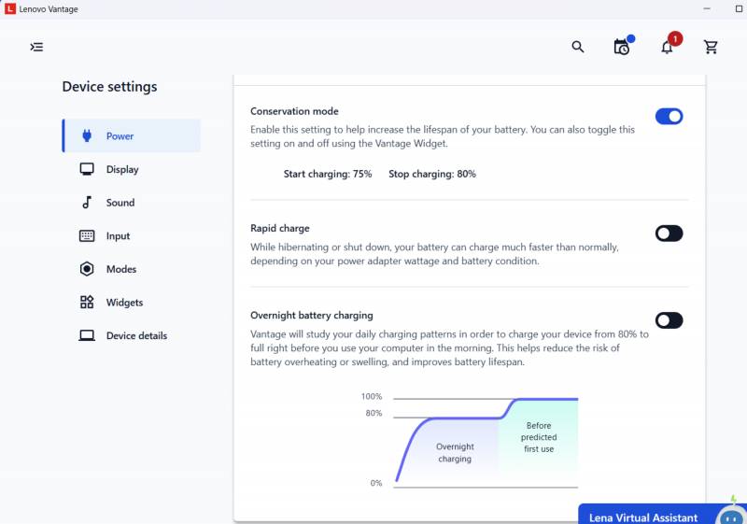Click the Power plug icon
This screenshot has height=524, width=747.
tap(87, 135)
